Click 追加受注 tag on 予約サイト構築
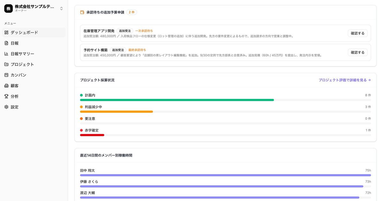Viewport: 383px width, 201px height. [118, 50]
